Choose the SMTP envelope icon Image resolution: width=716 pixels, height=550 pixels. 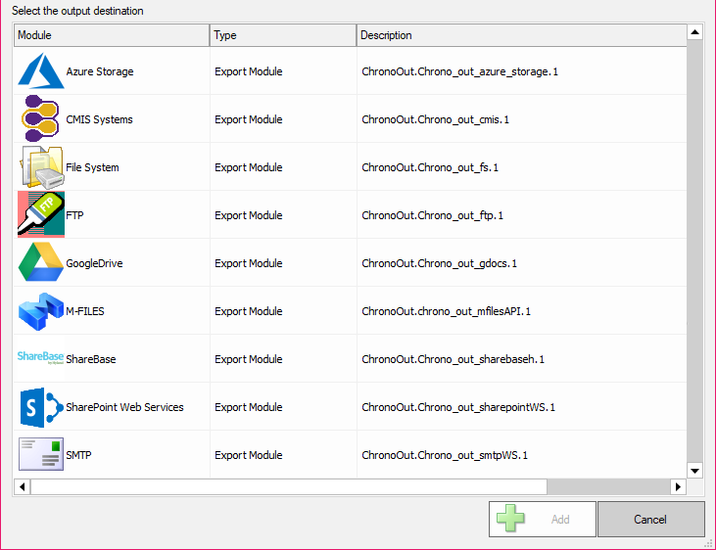point(40,455)
